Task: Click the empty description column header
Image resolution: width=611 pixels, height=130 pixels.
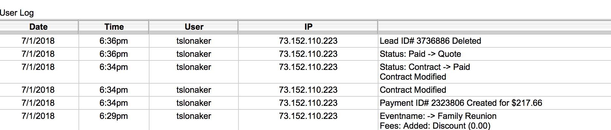Action: (494, 27)
